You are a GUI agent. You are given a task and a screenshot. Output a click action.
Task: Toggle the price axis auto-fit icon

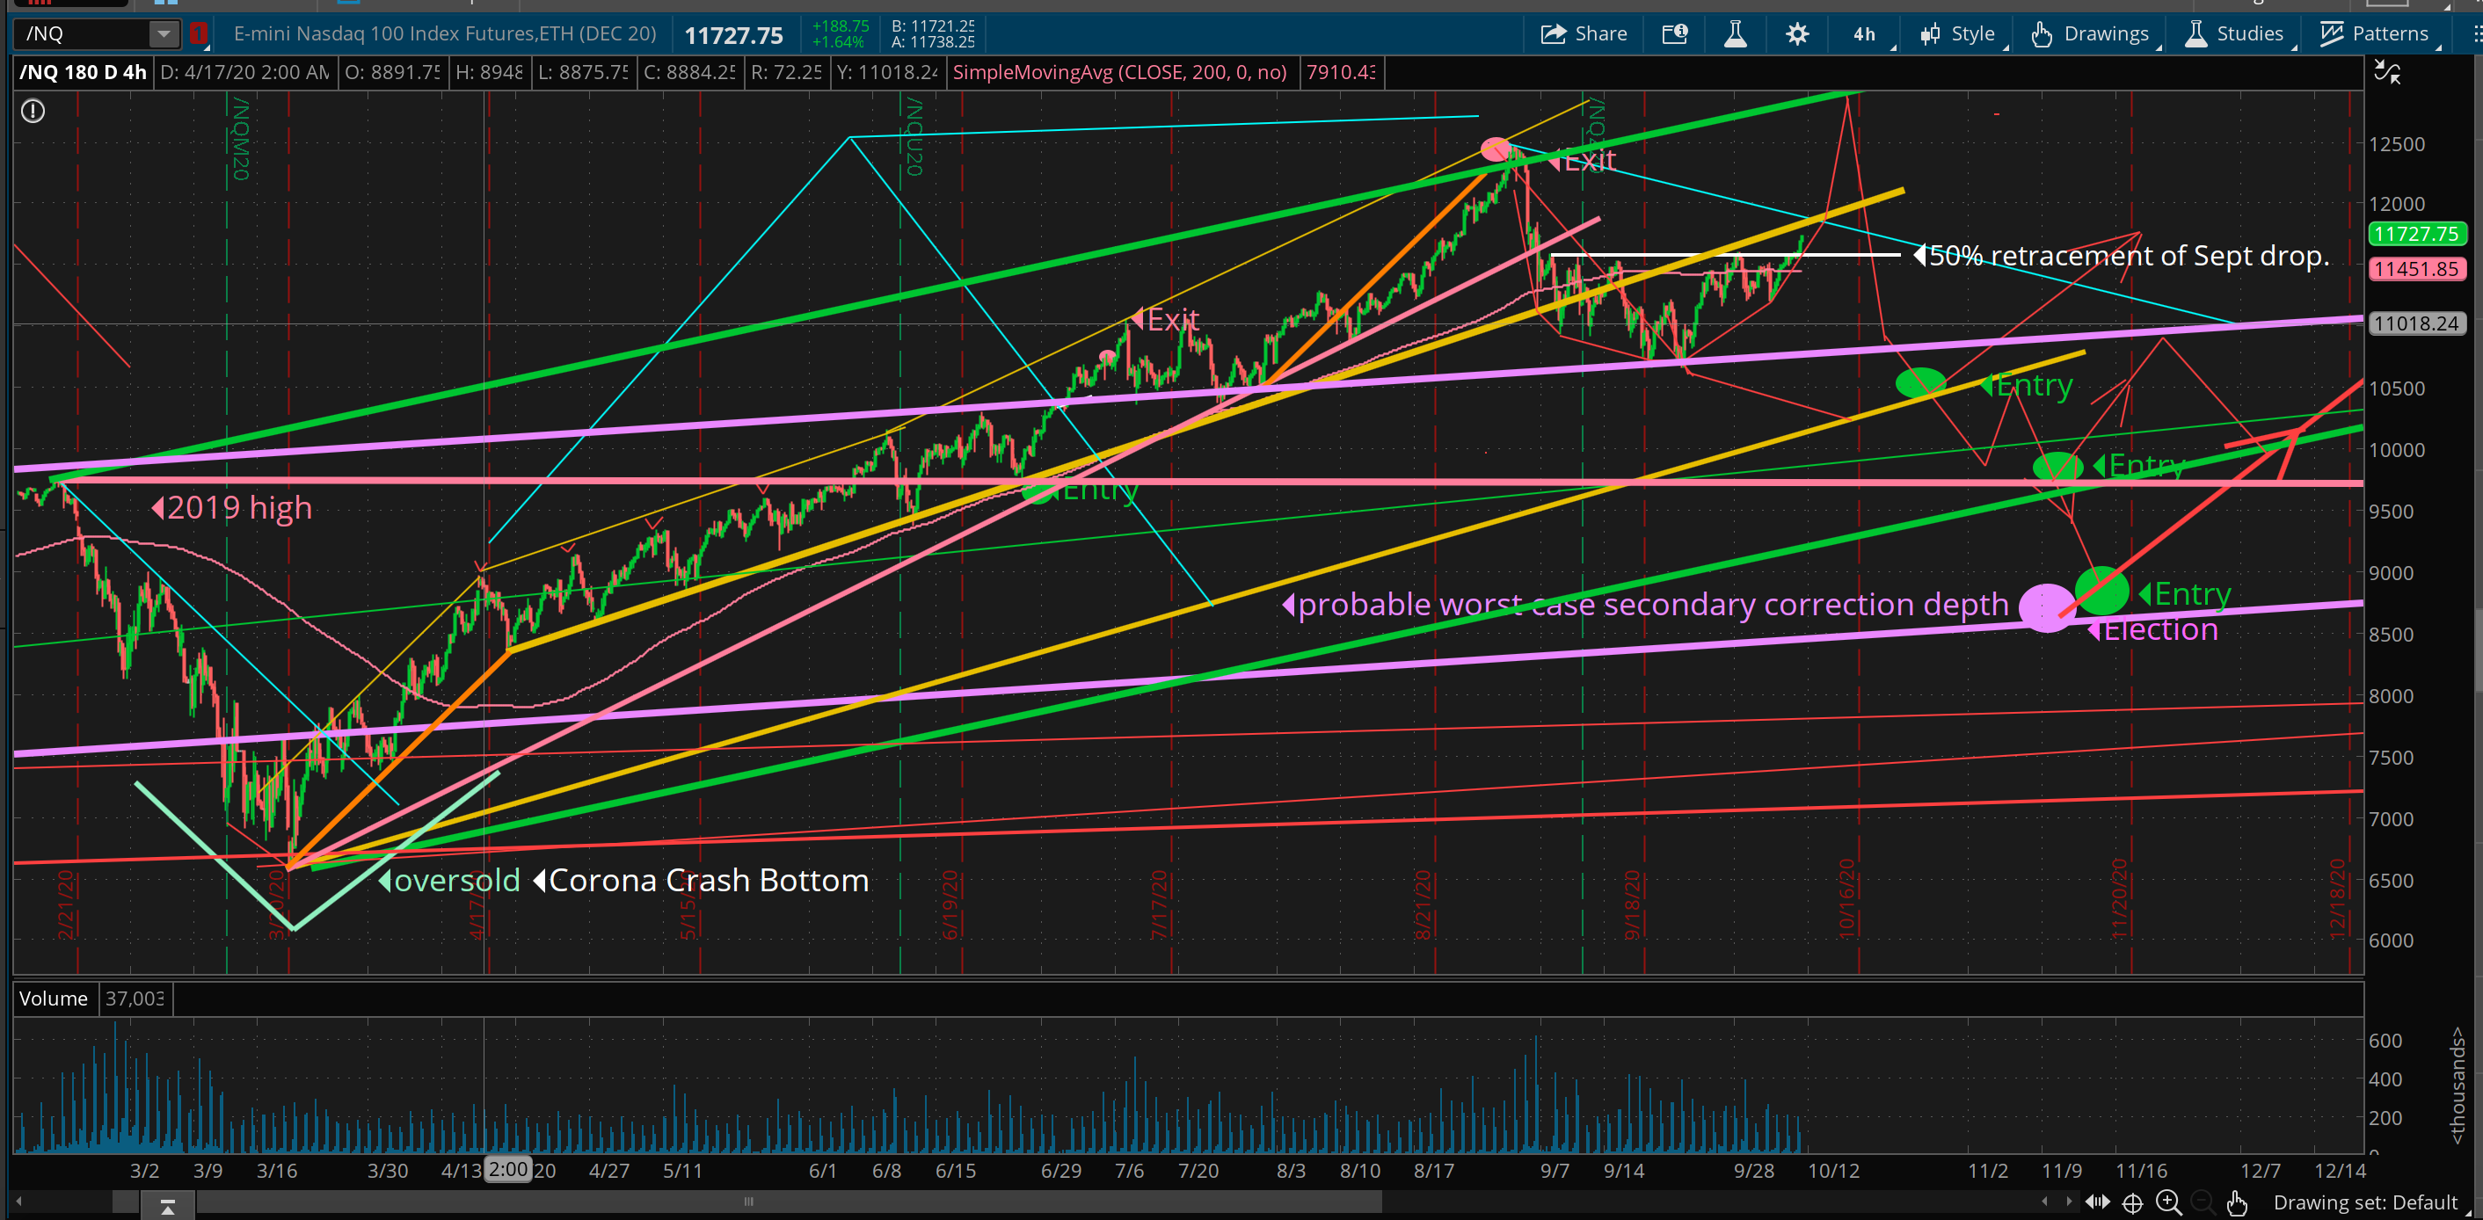click(x=2387, y=71)
